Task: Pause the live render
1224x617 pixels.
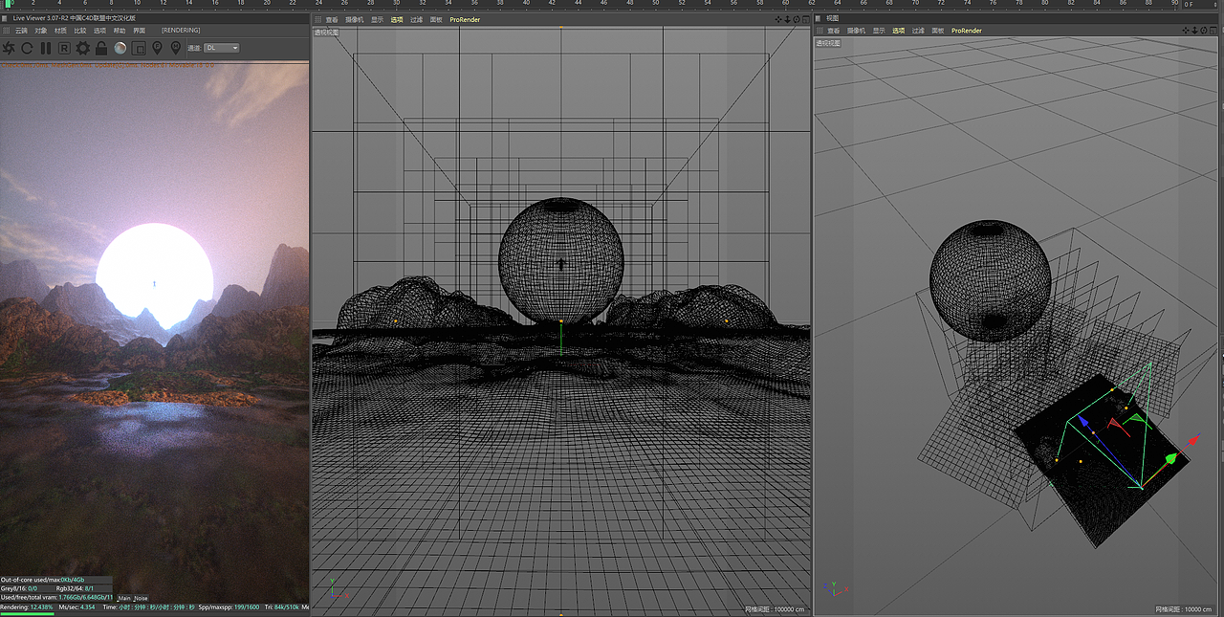Action: [x=46, y=48]
